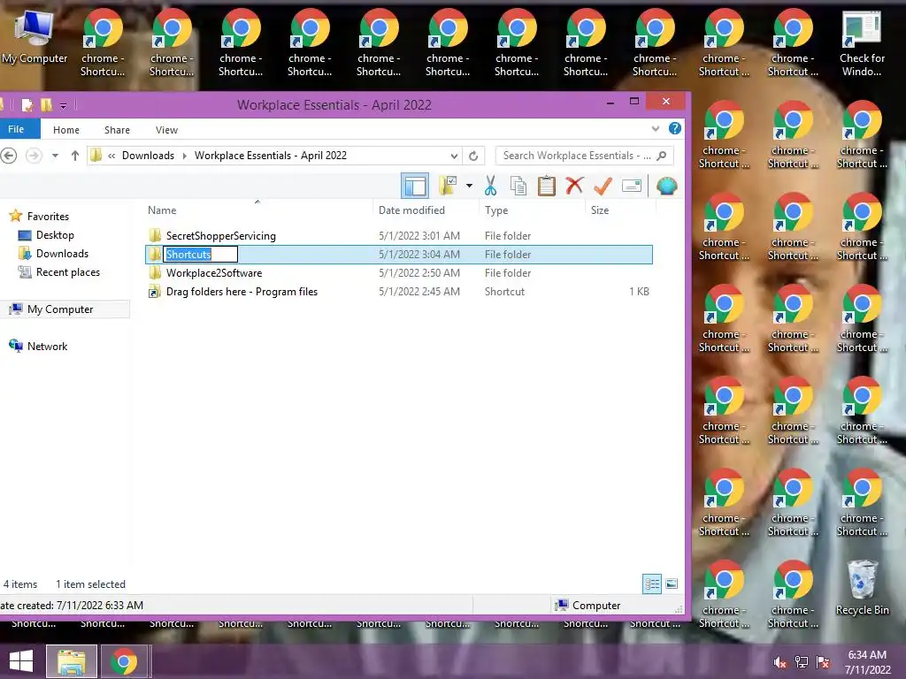Viewport: 906px width, 679px height.
Task: Click the Forward navigation arrow
Action: click(x=35, y=156)
